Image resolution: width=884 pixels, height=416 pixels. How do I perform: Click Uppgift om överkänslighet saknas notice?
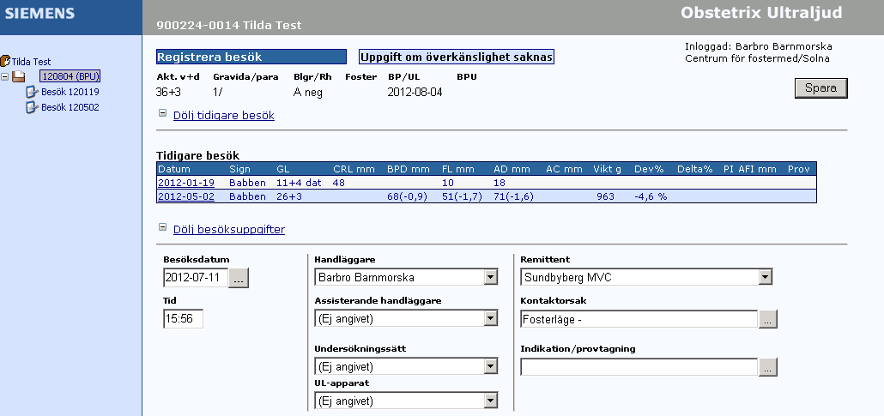coord(457,57)
